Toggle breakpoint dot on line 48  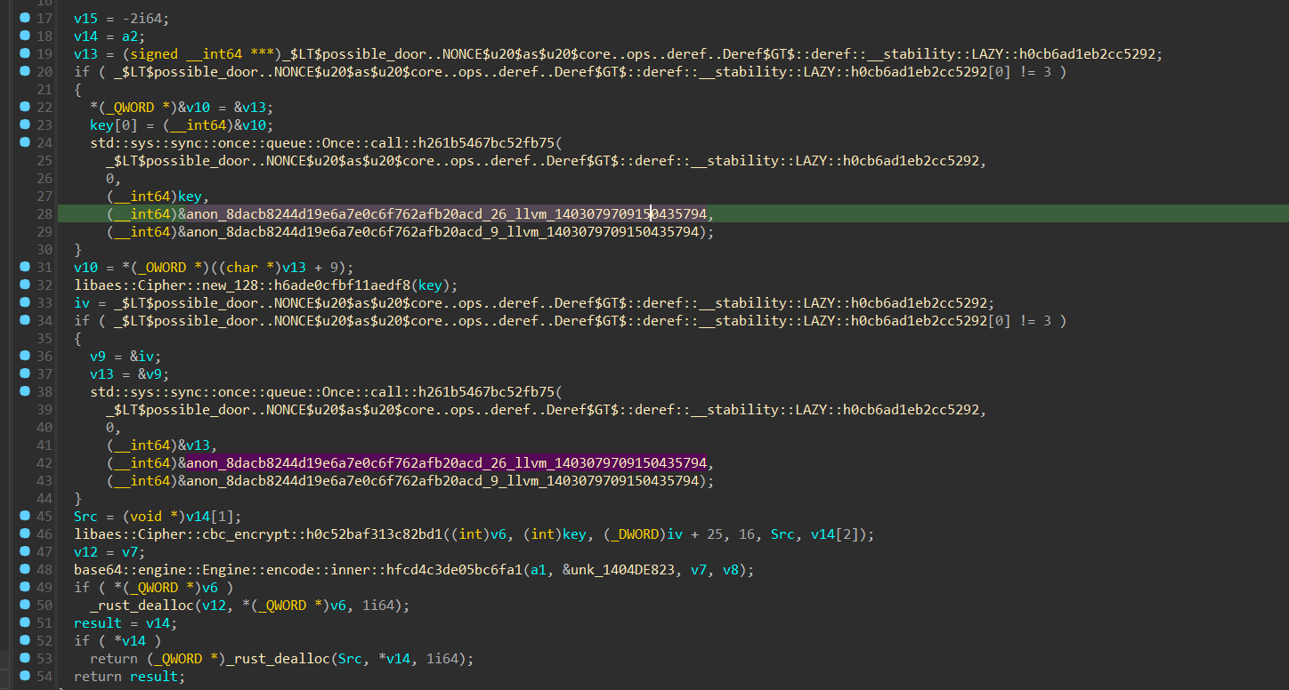(x=25, y=569)
